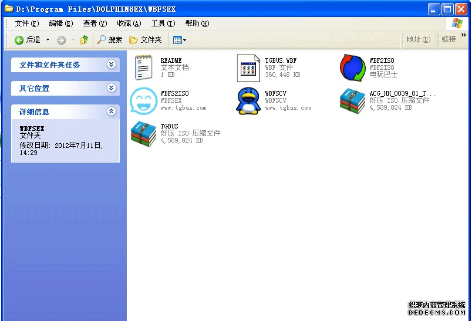Open the 文件(F) menu
Image resolution: width=472 pixels, height=321 pixels.
26,23
